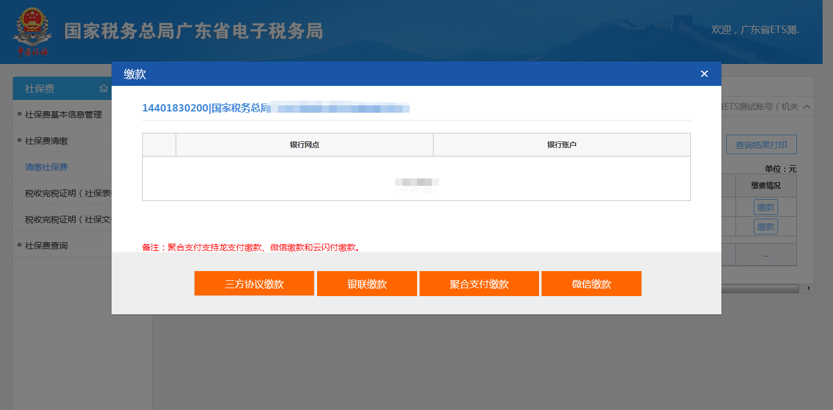Choose the 聚合支付缴款 payment option

(479, 284)
